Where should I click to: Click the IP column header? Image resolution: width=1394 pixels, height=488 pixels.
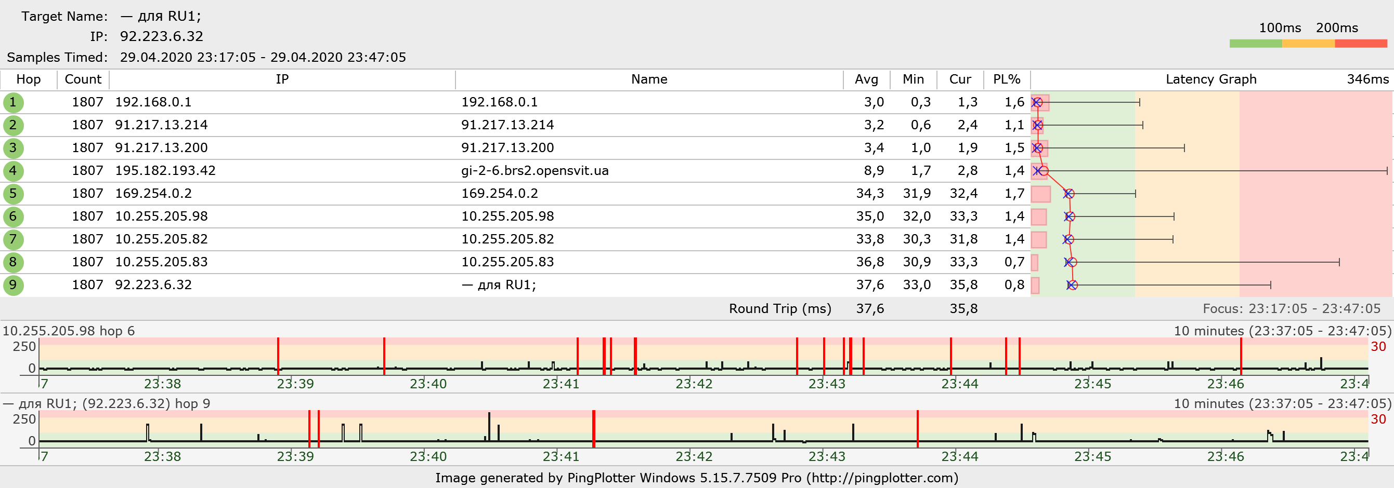282,79
